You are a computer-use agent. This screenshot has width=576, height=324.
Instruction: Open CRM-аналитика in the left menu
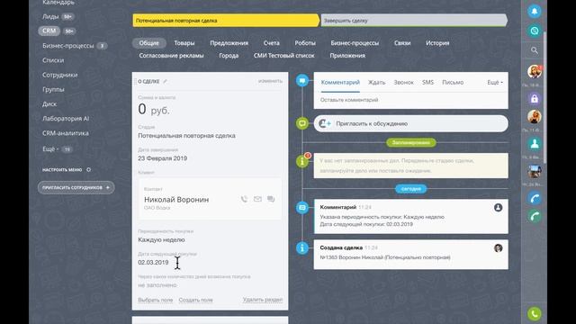click(x=66, y=133)
